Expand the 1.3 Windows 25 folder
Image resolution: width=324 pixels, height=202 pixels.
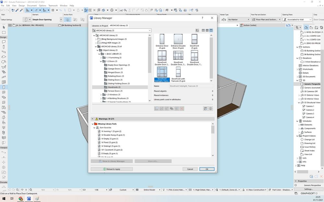point(101,95)
